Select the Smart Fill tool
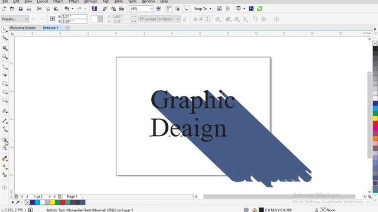 tap(4, 175)
